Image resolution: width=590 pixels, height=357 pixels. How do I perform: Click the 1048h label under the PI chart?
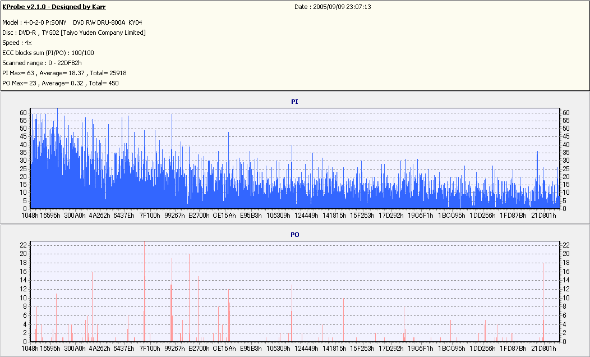pyautogui.click(x=30, y=216)
